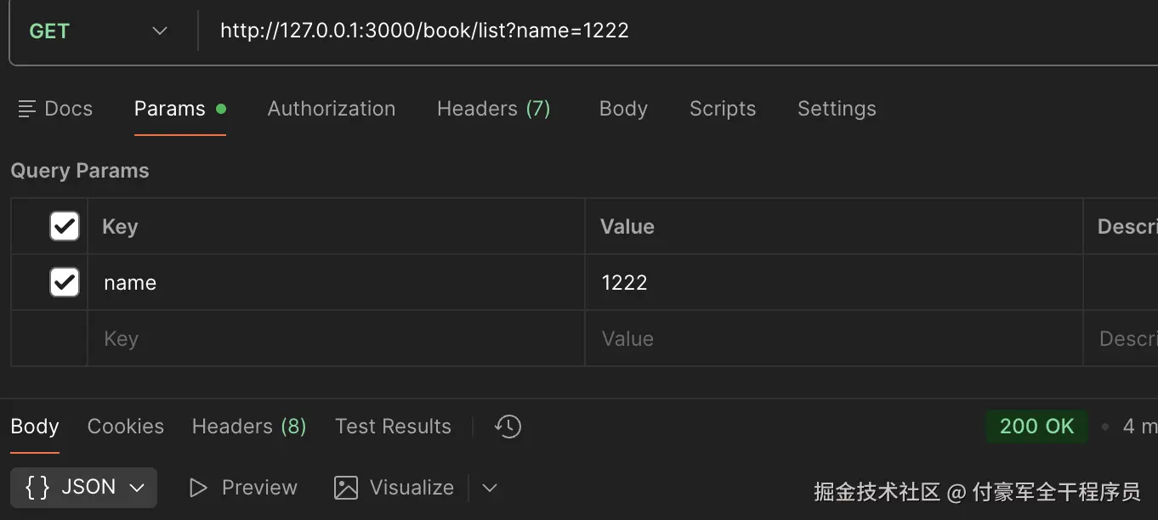Screen dimensions: 1158x520
Task: Uncheck the name parameter checkbox
Action: tap(65, 282)
